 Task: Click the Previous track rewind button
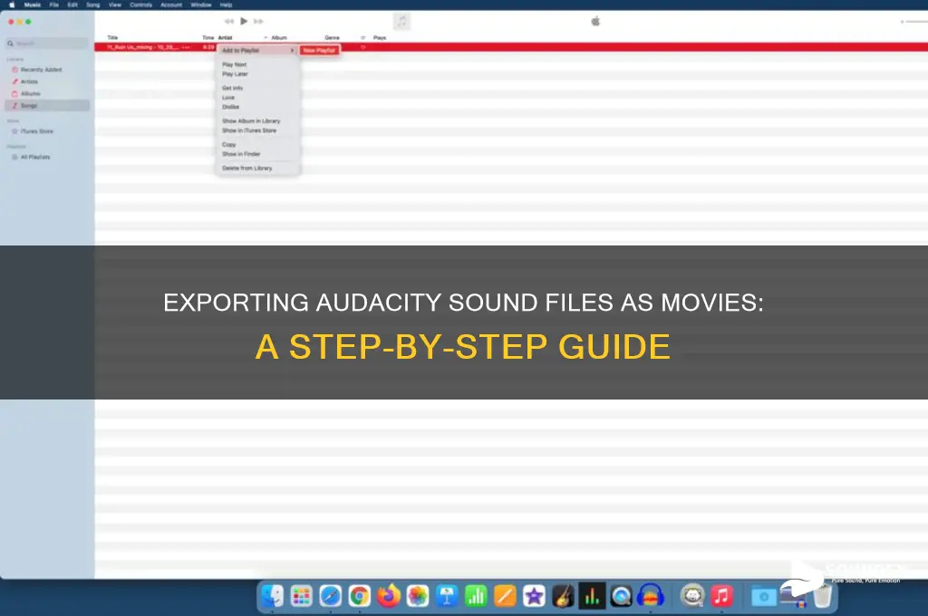click(229, 22)
